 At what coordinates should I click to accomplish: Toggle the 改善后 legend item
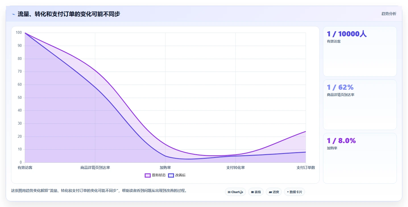[177, 175]
